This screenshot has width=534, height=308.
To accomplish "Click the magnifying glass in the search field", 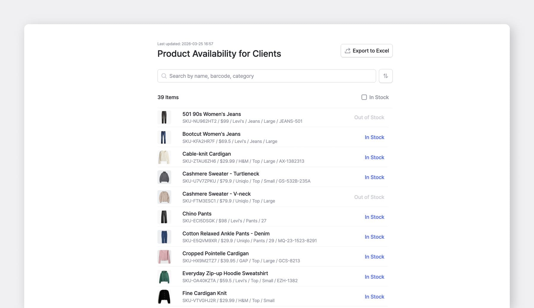I will pyautogui.click(x=164, y=76).
